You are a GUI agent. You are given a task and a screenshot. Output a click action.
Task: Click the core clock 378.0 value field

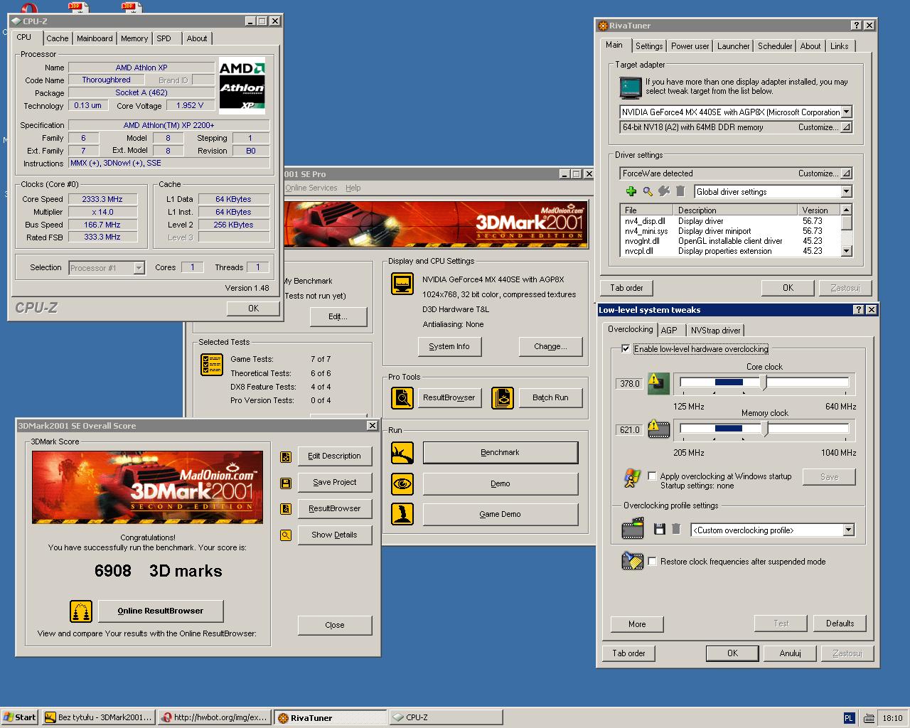click(630, 384)
